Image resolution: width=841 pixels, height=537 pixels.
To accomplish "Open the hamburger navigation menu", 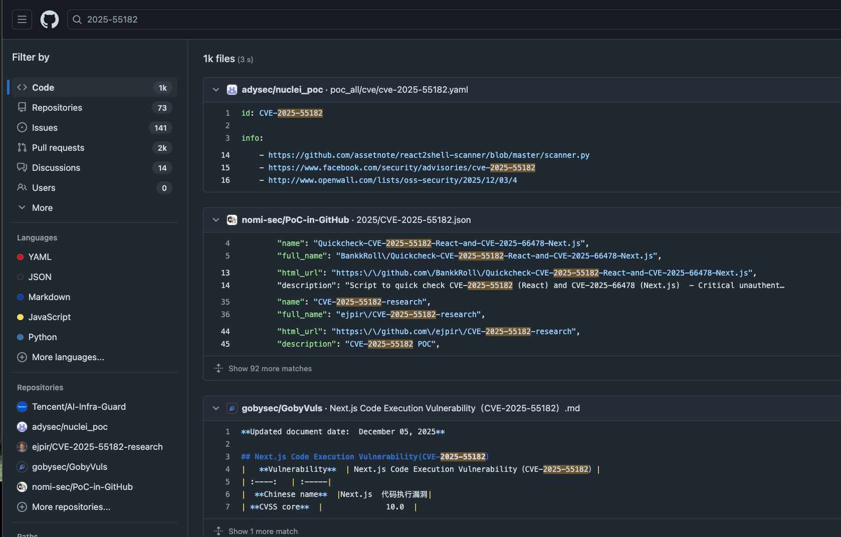I will (x=22, y=19).
